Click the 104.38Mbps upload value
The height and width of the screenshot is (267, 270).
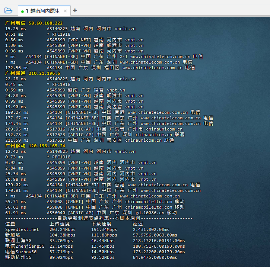[63, 235]
